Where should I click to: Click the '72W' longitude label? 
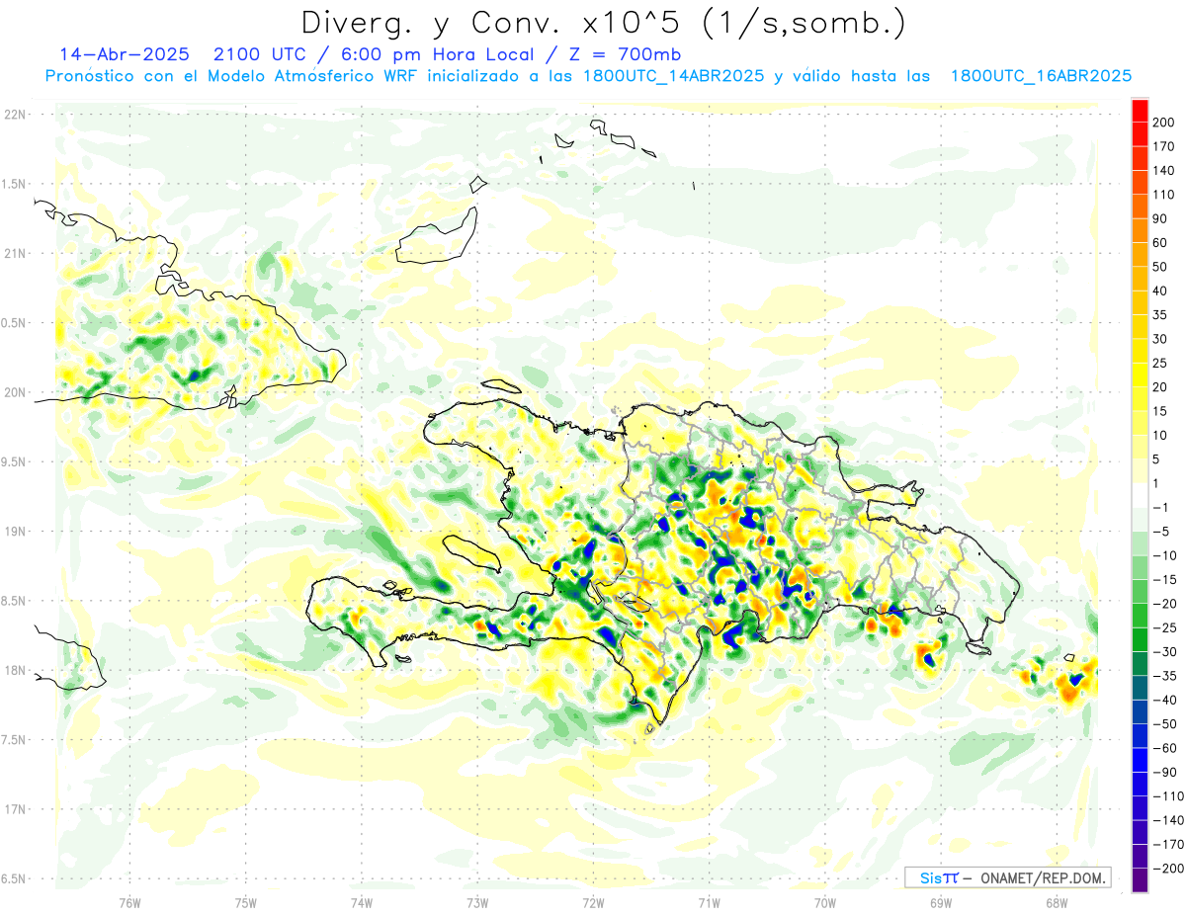(593, 902)
